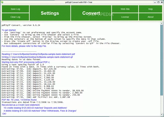
Task: Open the Web Site link button
Action: coord(125,9)
